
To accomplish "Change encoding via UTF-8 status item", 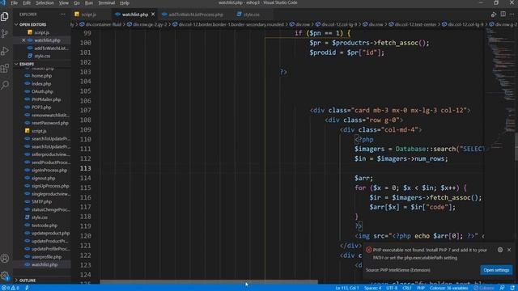I will point(392,288).
